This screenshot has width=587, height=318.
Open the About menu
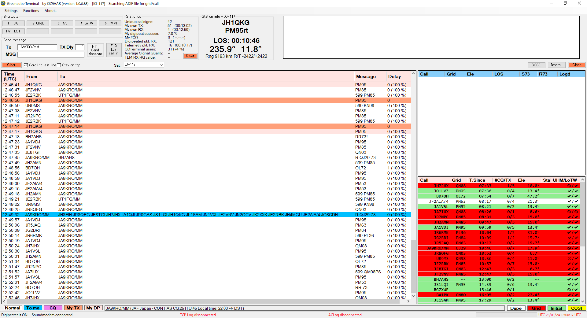point(50,11)
